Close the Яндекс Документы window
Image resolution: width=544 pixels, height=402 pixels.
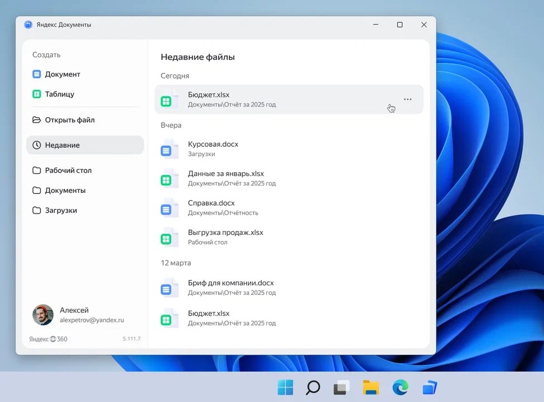click(424, 25)
